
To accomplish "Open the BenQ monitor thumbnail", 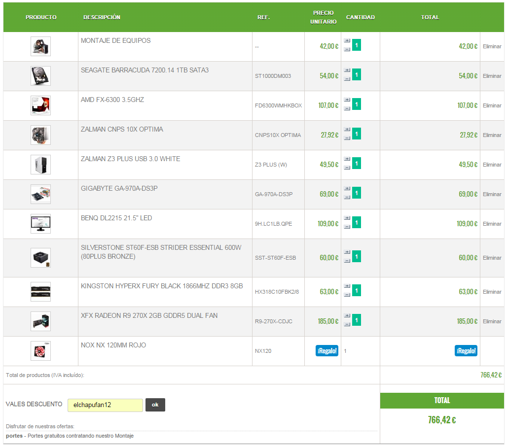I will (x=41, y=224).
